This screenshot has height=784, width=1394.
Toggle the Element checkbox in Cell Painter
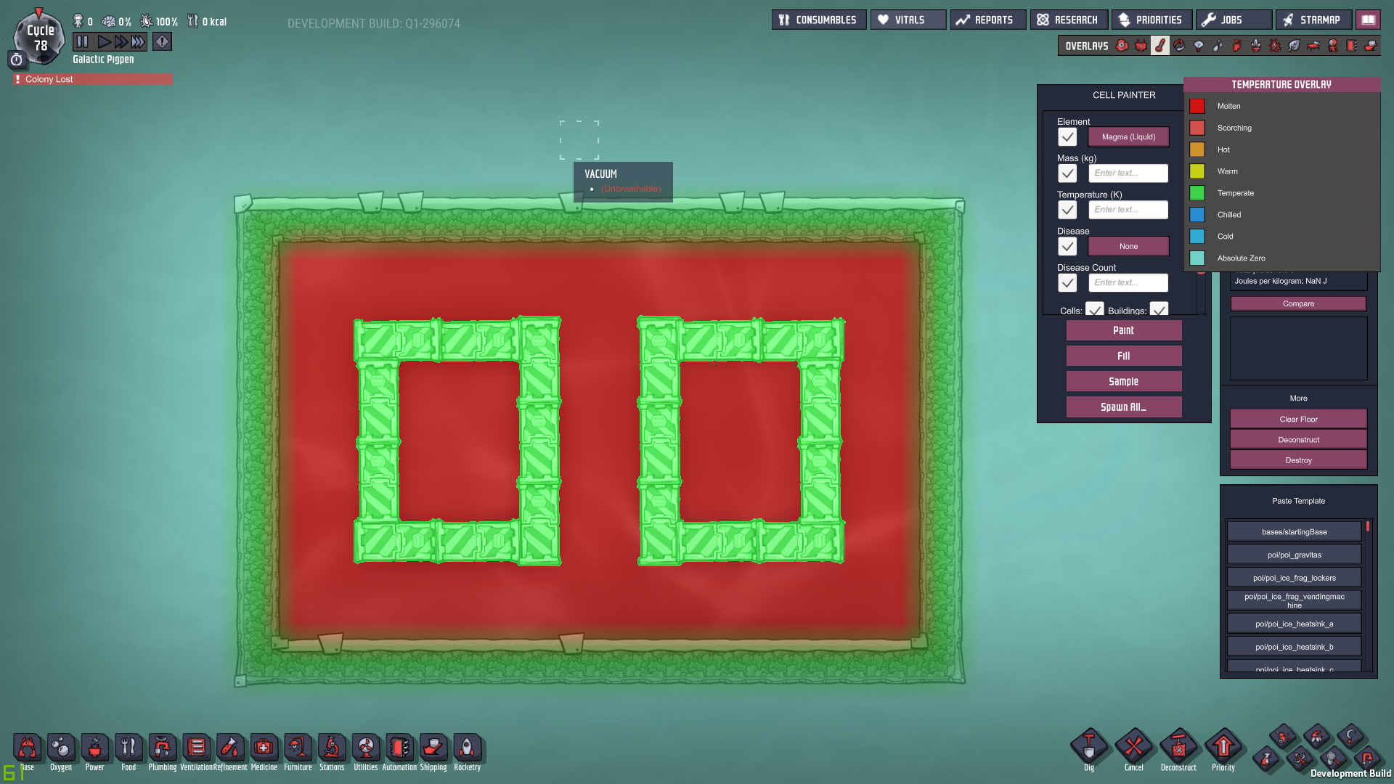(1067, 137)
